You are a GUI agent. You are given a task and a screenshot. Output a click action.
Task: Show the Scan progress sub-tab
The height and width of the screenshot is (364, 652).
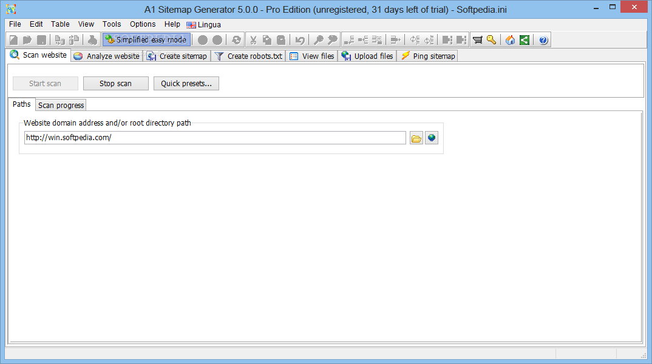(61, 105)
